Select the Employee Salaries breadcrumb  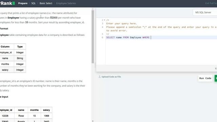pos(66,3)
